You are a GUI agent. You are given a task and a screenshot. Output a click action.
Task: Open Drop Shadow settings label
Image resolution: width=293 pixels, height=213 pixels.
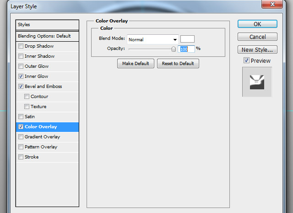pos(39,46)
